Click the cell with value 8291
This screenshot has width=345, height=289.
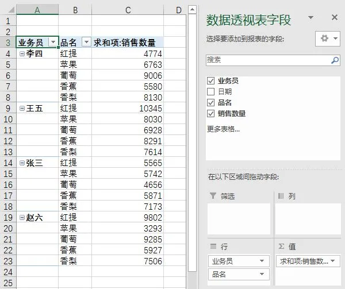coord(128,141)
